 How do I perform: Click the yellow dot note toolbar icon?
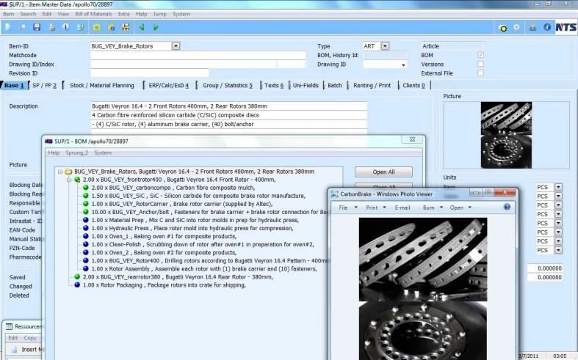pyautogui.click(x=502, y=28)
